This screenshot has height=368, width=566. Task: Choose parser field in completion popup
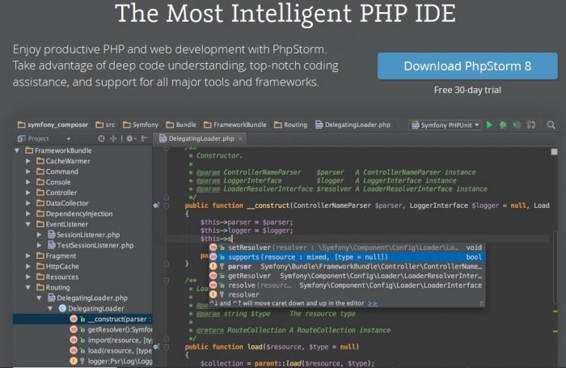click(x=347, y=267)
